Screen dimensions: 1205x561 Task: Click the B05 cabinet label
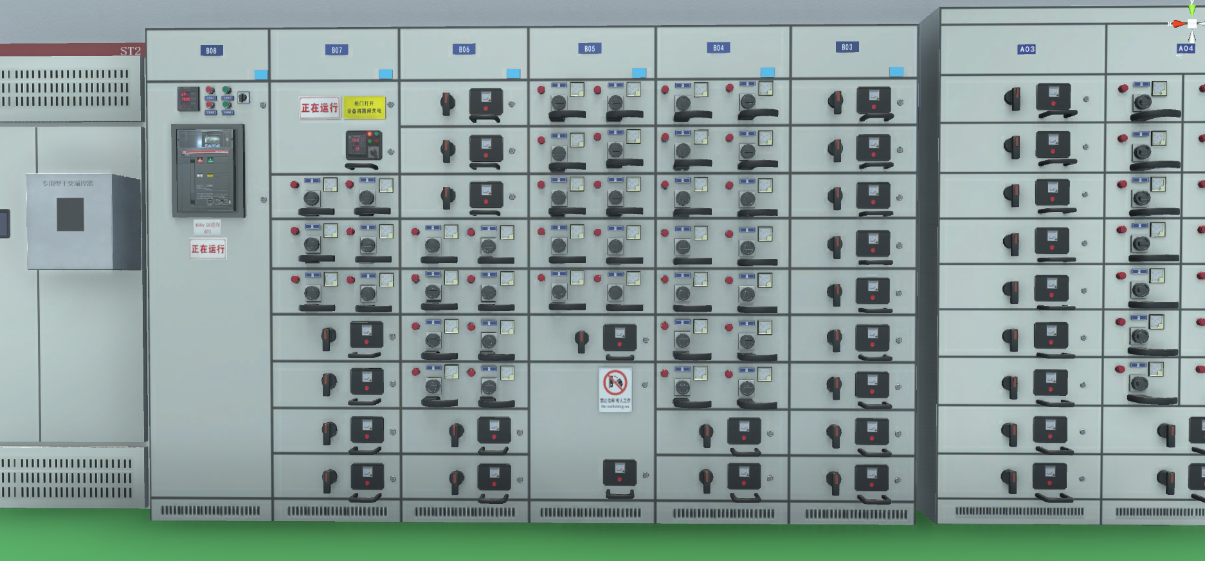tap(590, 49)
